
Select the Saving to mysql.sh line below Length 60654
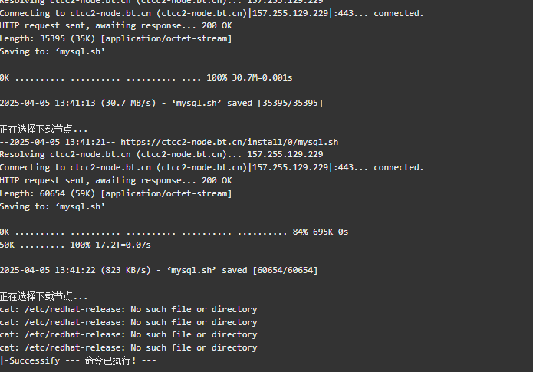point(53,207)
